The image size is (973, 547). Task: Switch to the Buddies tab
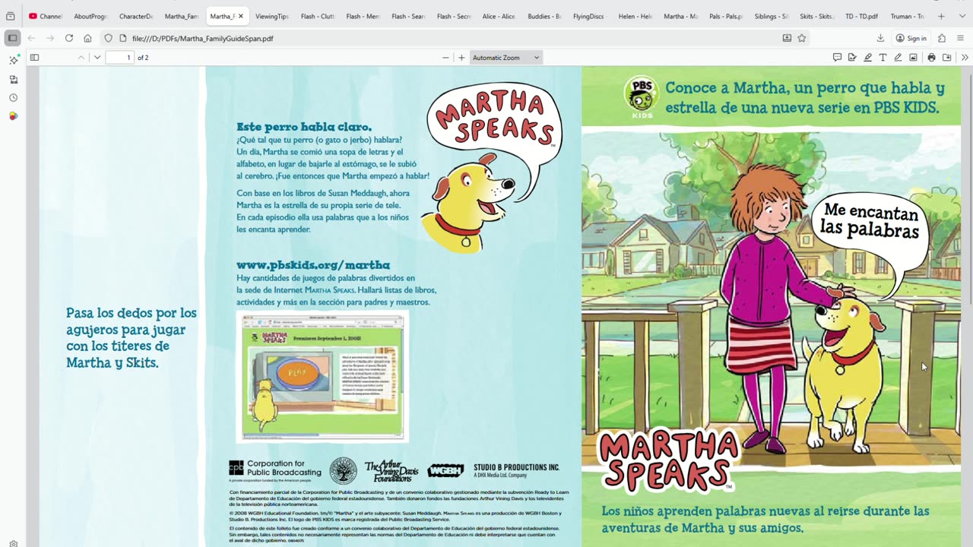pos(544,16)
